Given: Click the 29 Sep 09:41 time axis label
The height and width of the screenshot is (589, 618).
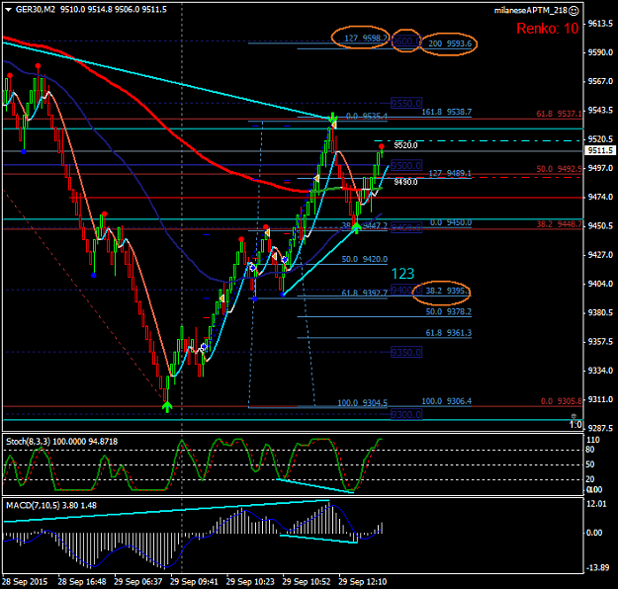Looking at the screenshot, I should click(194, 581).
